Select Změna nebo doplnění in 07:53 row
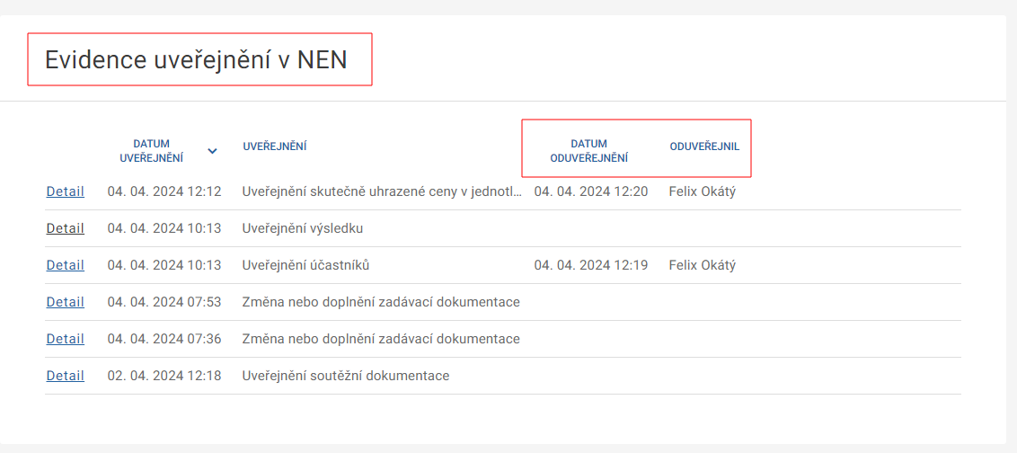 tap(381, 302)
